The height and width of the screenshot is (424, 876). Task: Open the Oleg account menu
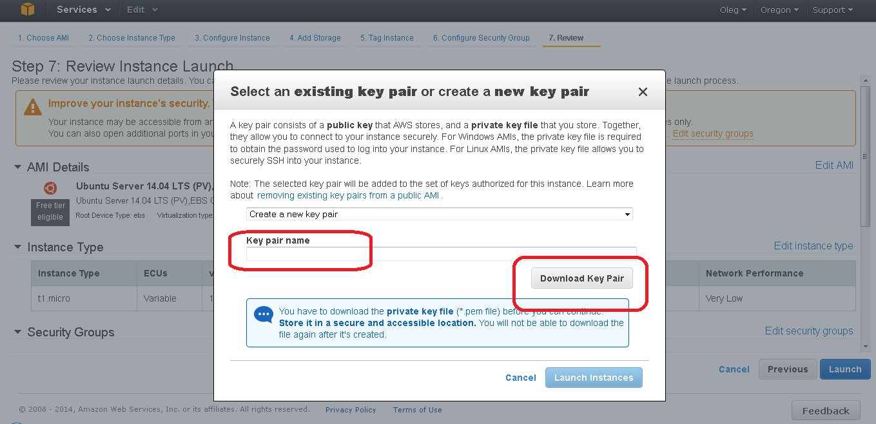pyautogui.click(x=733, y=10)
